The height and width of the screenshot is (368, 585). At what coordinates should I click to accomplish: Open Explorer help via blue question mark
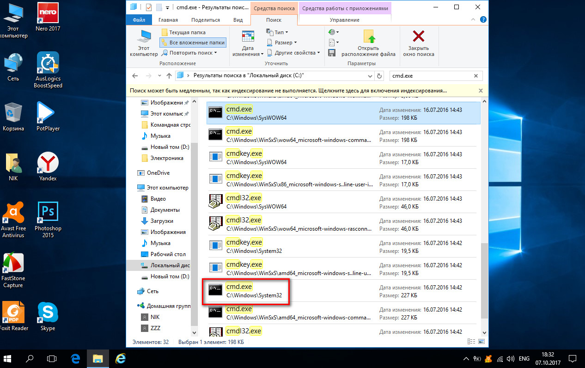(x=483, y=20)
